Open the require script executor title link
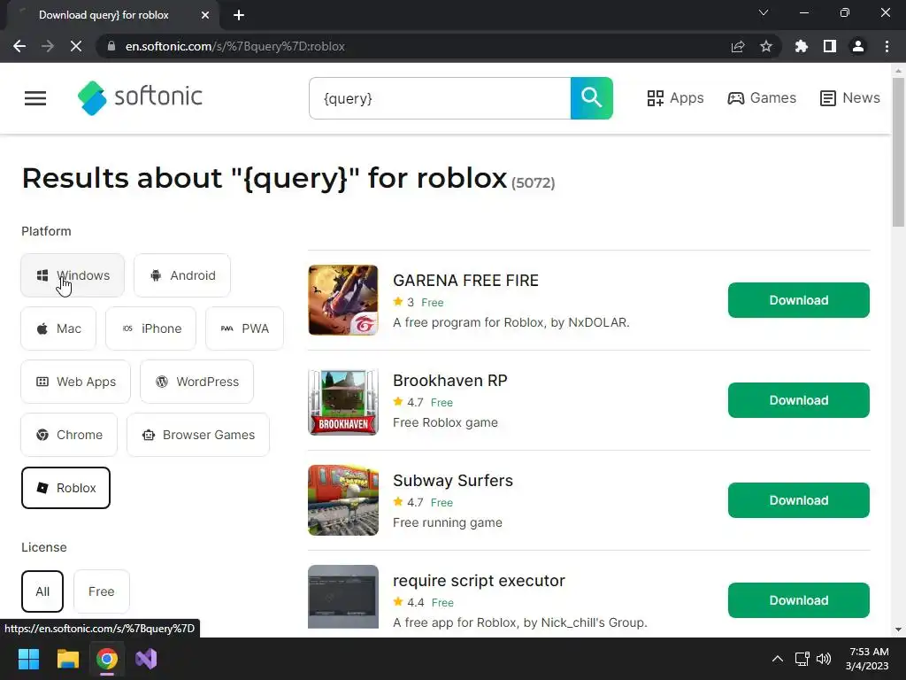The width and height of the screenshot is (906, 680). pyautogui.click(x=479, y=581)
